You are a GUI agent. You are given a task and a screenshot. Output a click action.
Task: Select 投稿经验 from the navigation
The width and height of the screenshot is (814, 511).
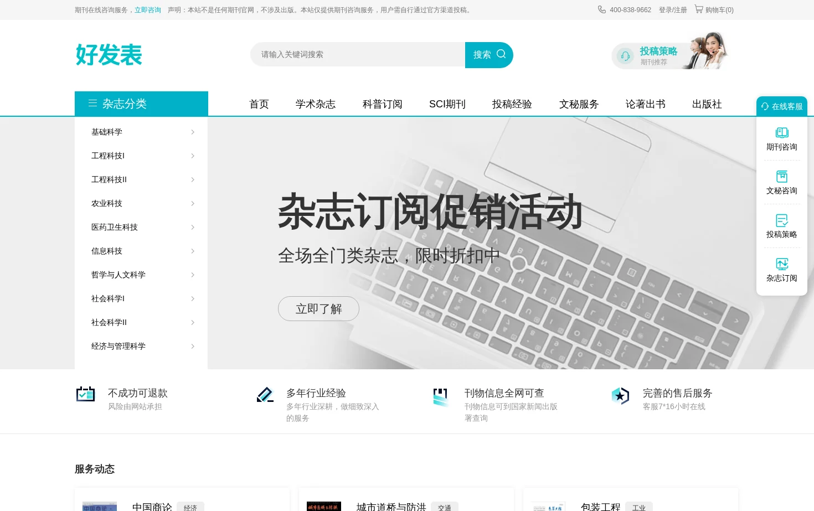coord(512,104)
